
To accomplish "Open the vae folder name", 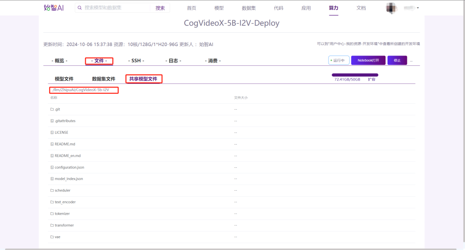I will 58,237.
